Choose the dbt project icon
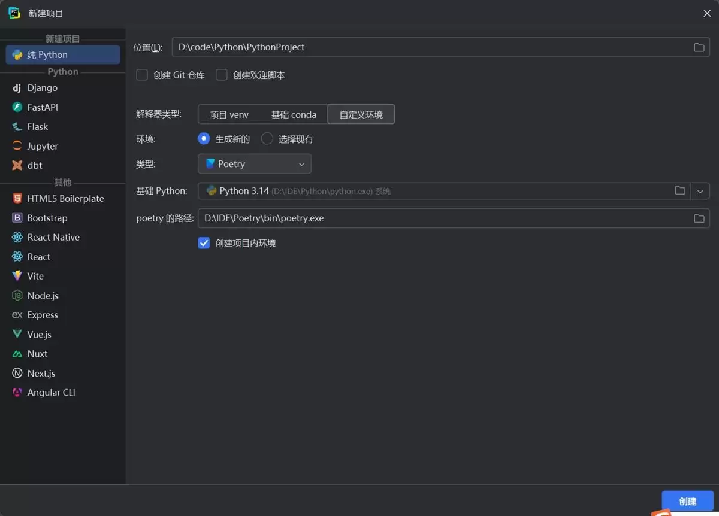719x516 pixels. pyautogui.click(x=17, y=165)
